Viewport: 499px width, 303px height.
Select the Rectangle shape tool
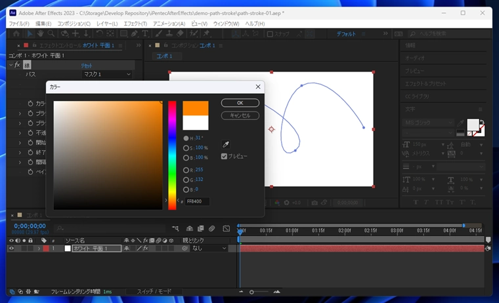(x=123, y=33)
